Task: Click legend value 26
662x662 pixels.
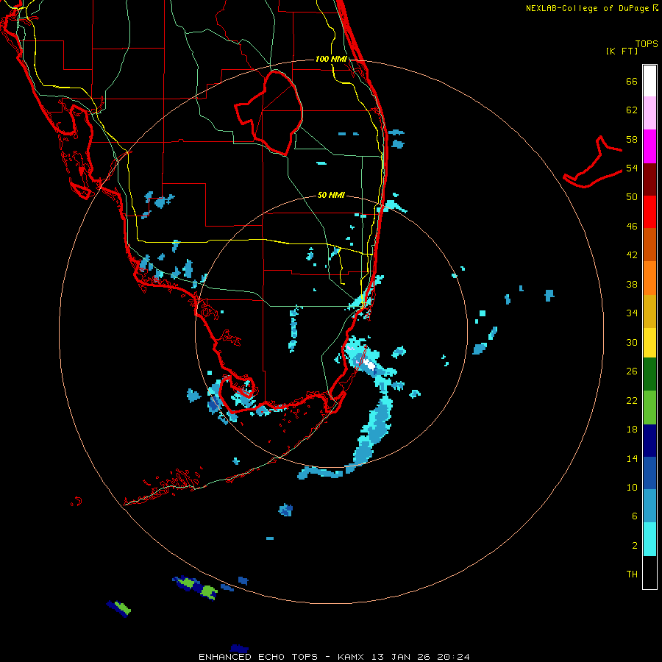Action: pos(632,371)
